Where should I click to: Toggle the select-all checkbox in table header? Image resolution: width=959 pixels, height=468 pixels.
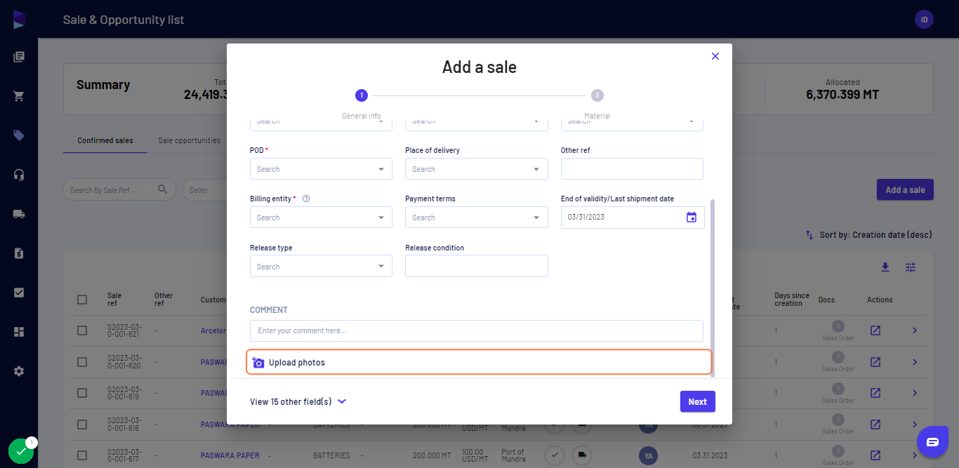82,300
